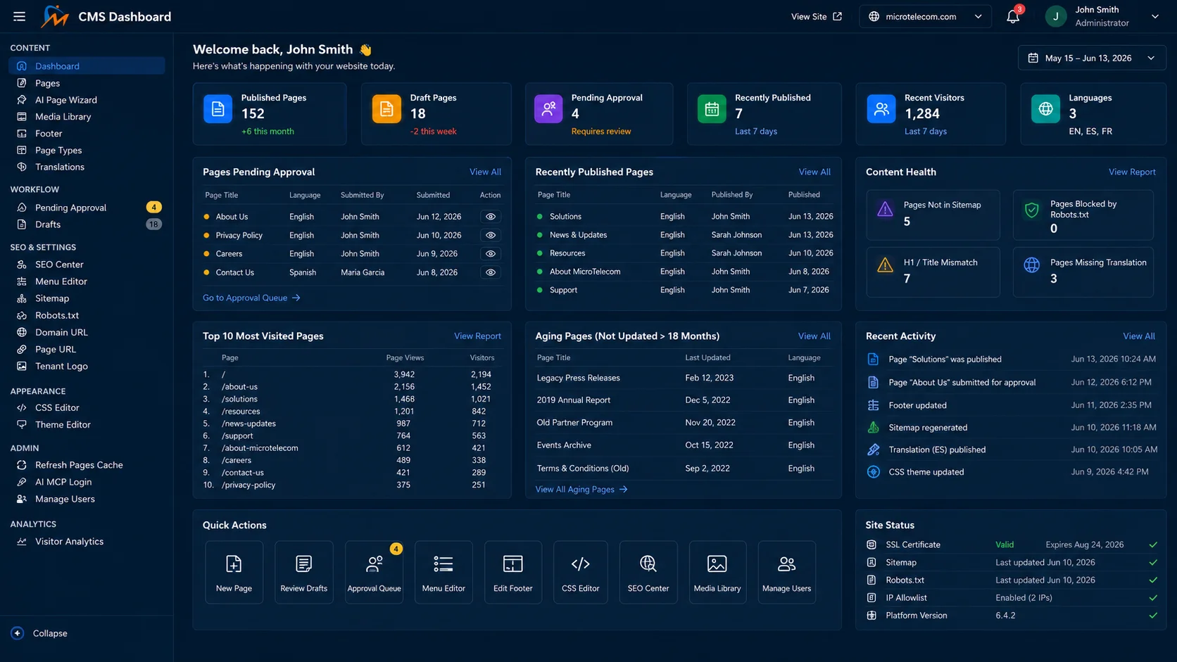Click View Report in Top 10 Most Visited
The height and width of the screenshot is (662, 1177).
pos(477,336)
